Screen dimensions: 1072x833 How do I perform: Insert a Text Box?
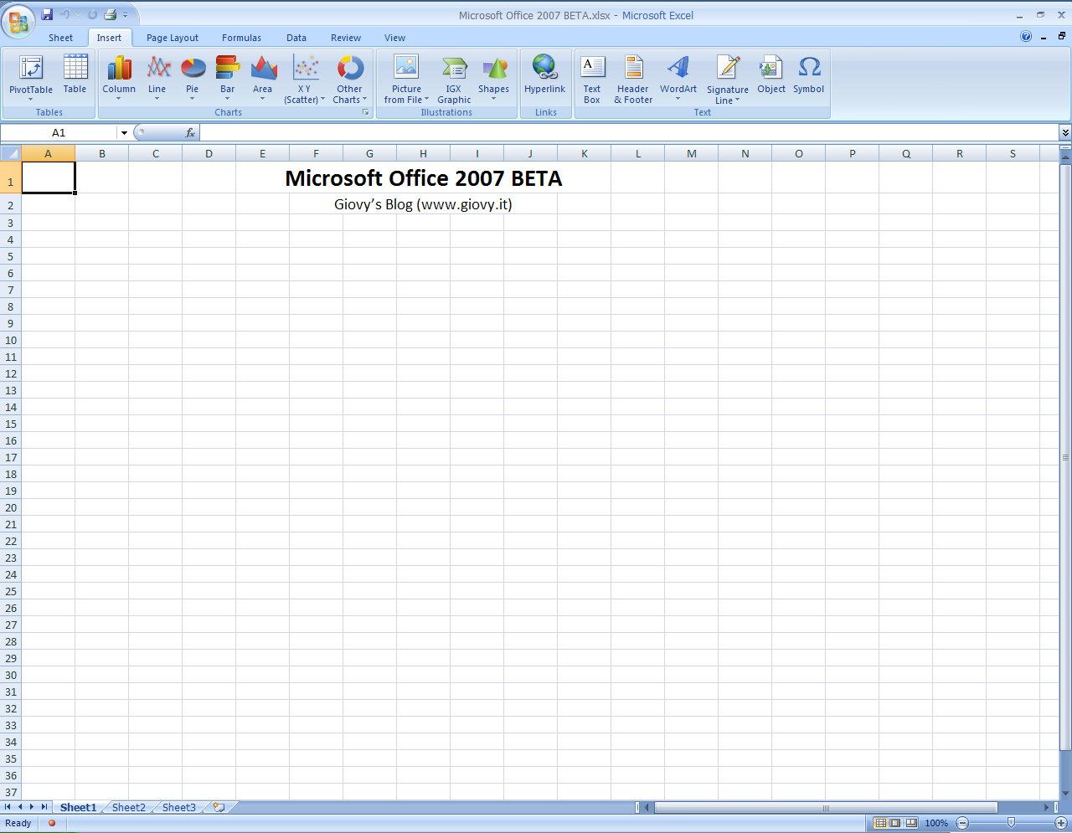[x=592, y=79]
